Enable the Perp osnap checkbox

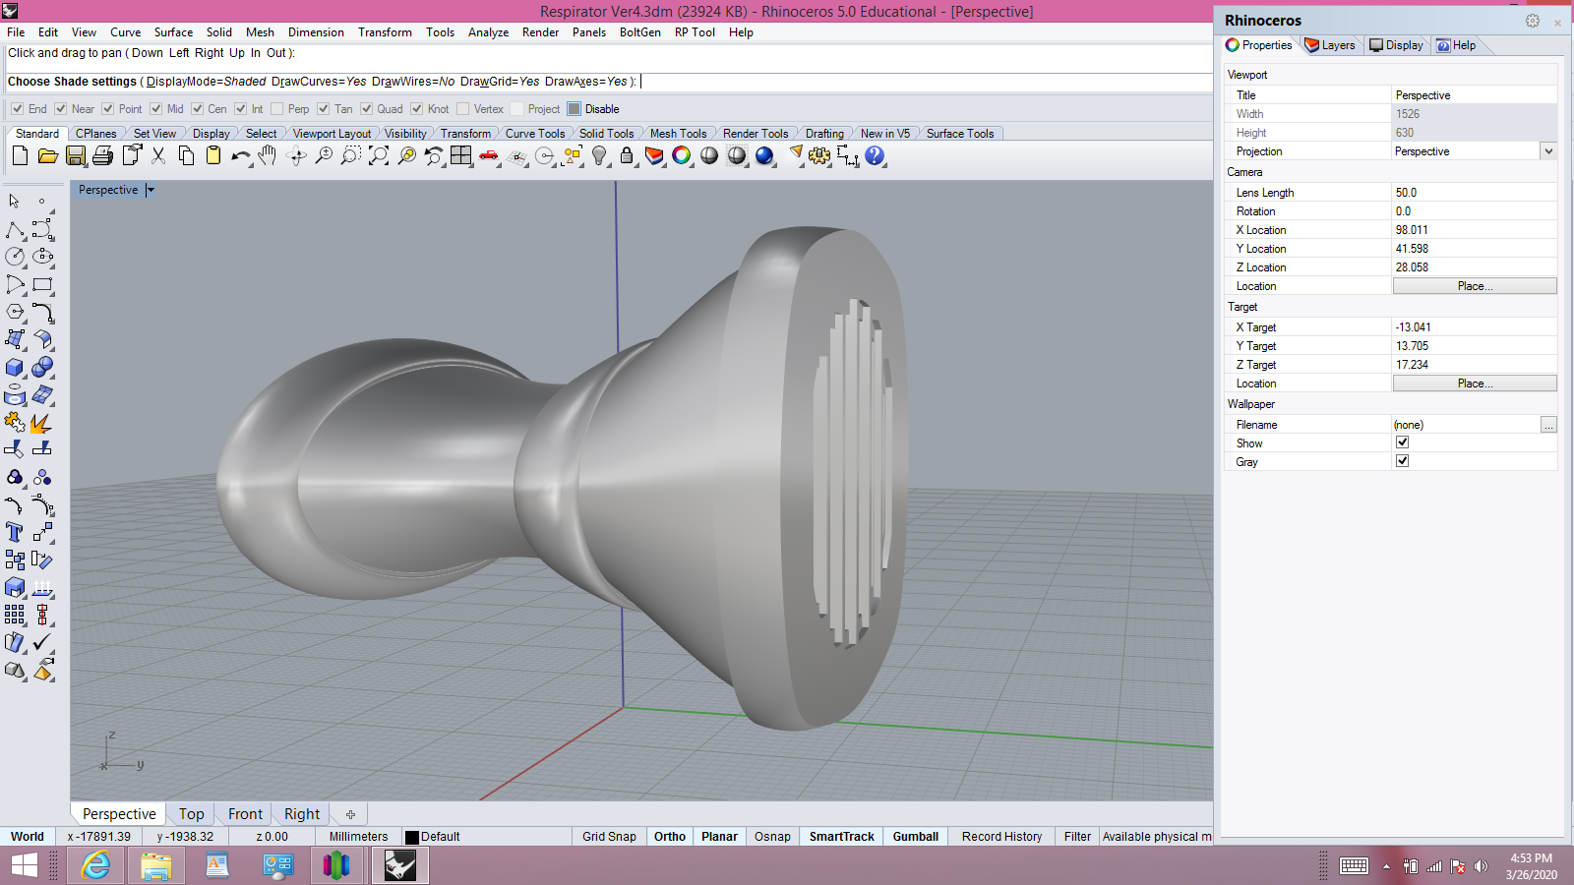[x=277, y=109]
